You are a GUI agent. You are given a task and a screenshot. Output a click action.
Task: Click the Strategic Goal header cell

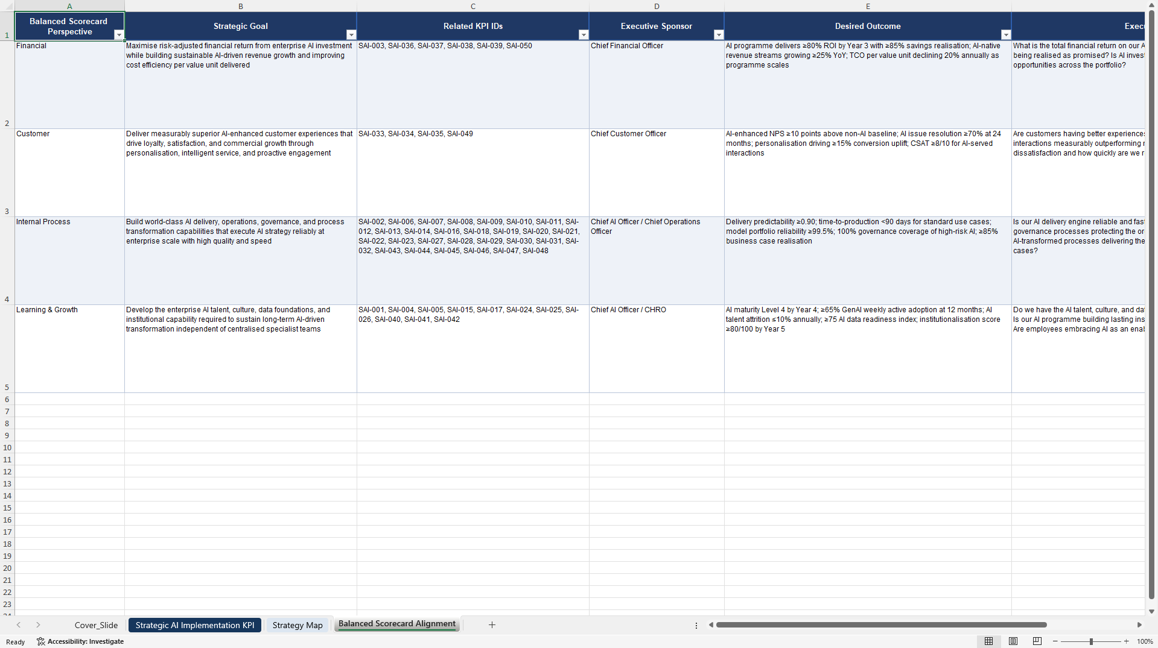tap(241, 26)
